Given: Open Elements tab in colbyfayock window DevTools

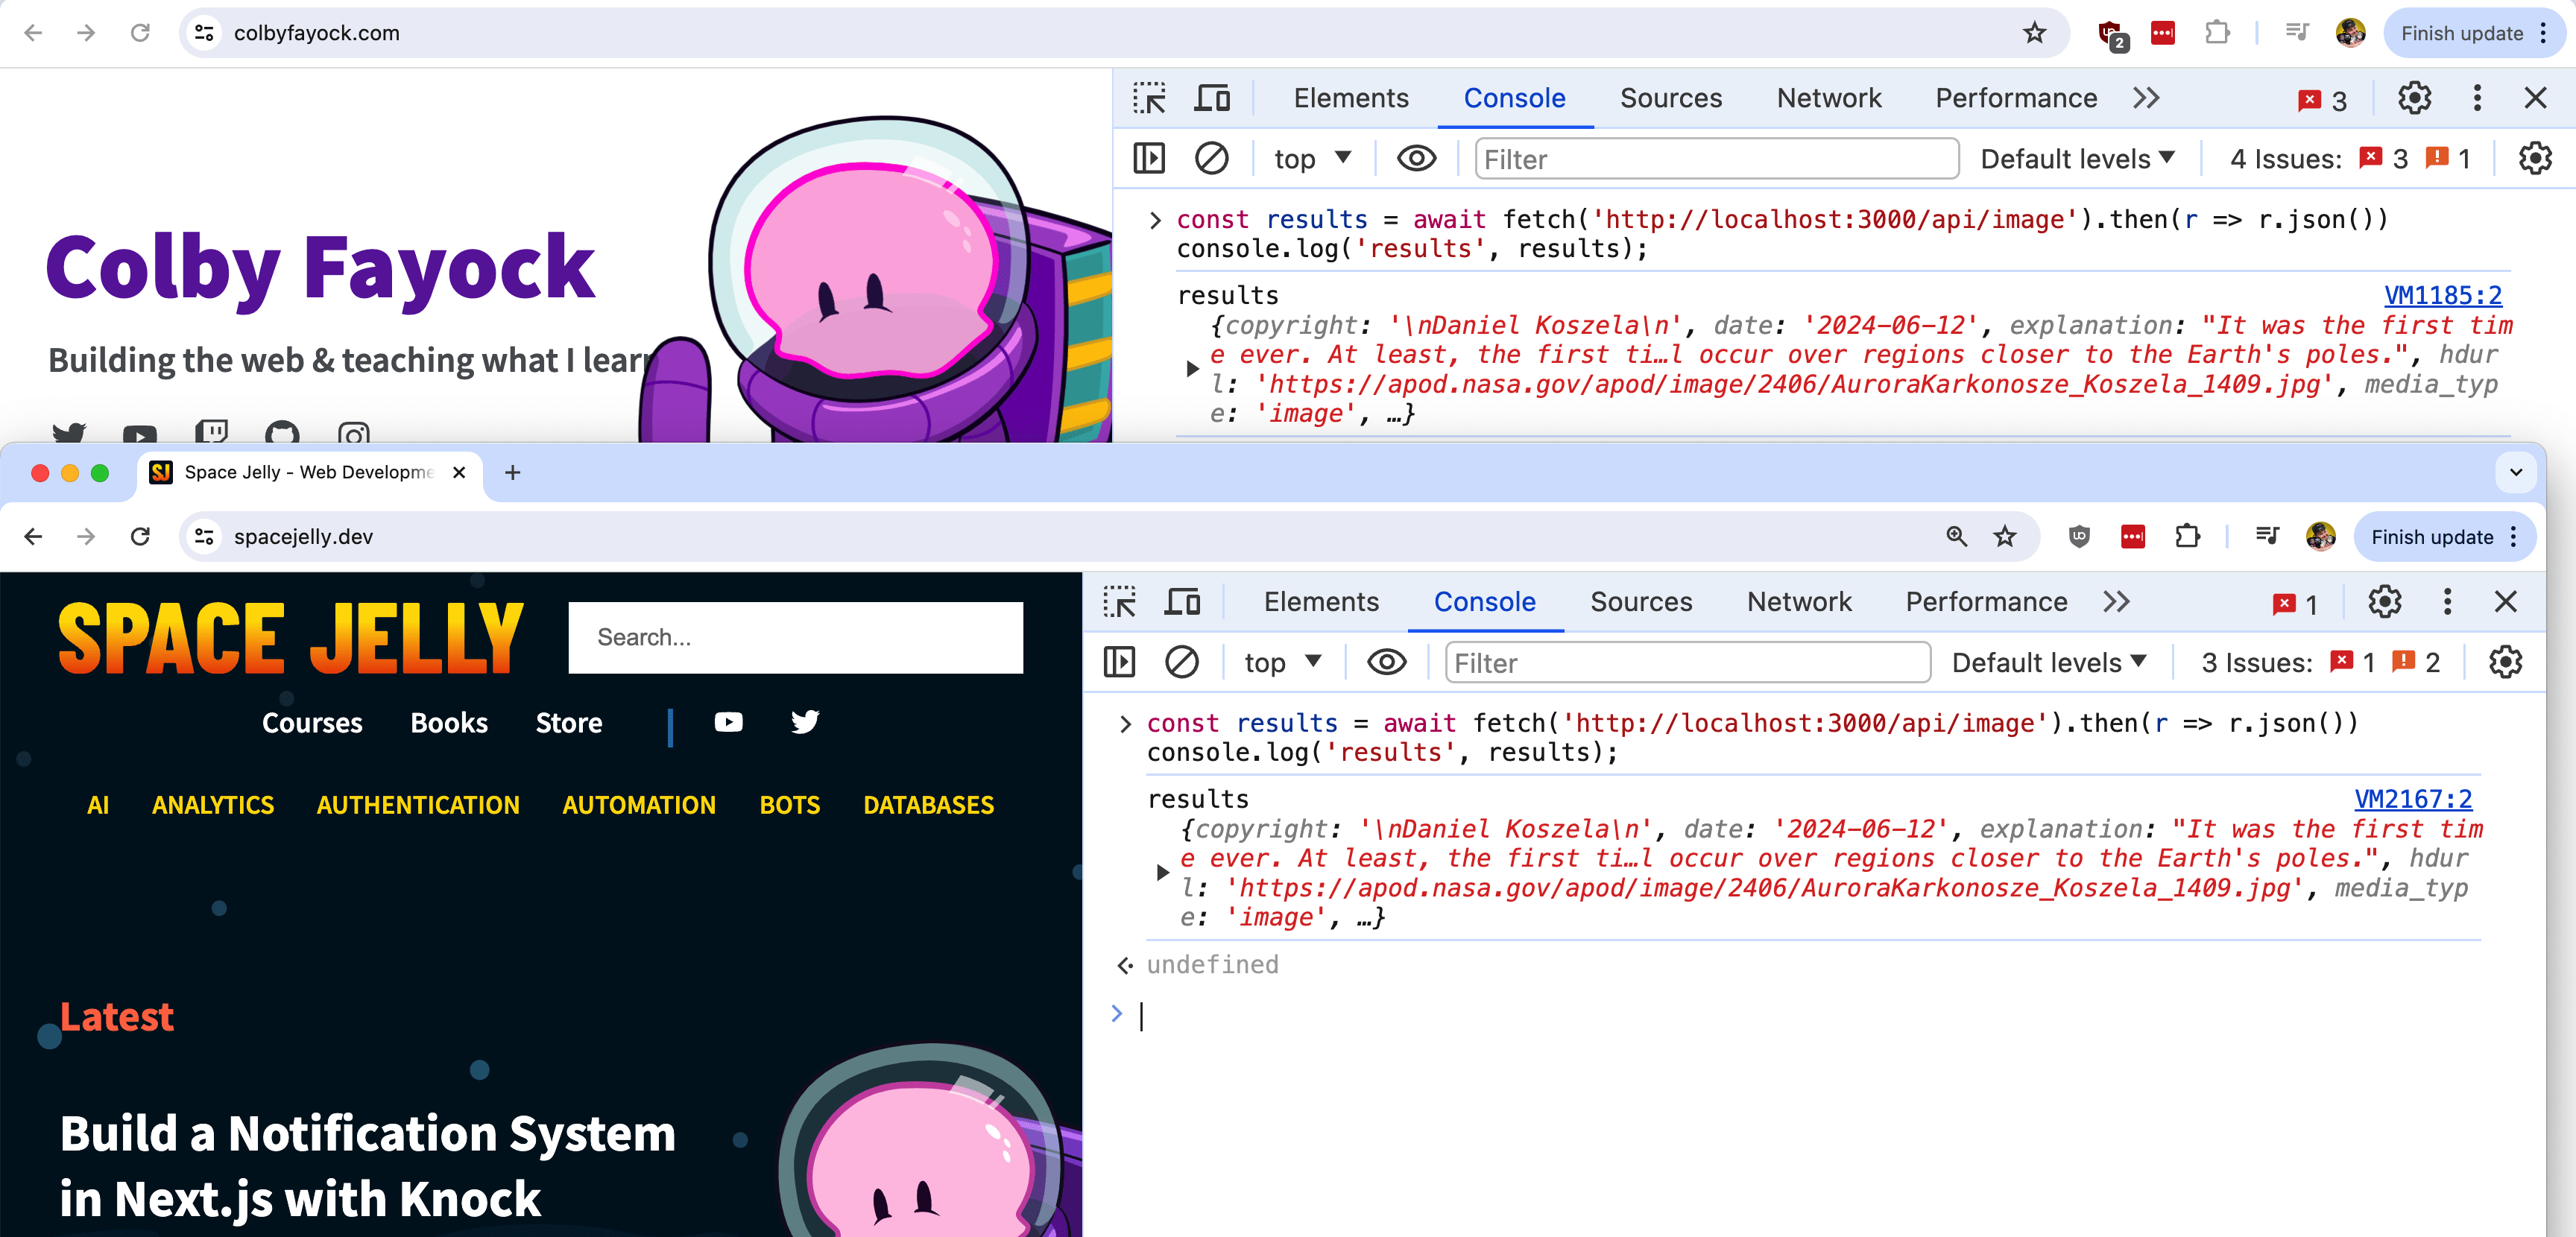Looking at the screenshot, I should pyautogui.click(x=1350, y=98).
